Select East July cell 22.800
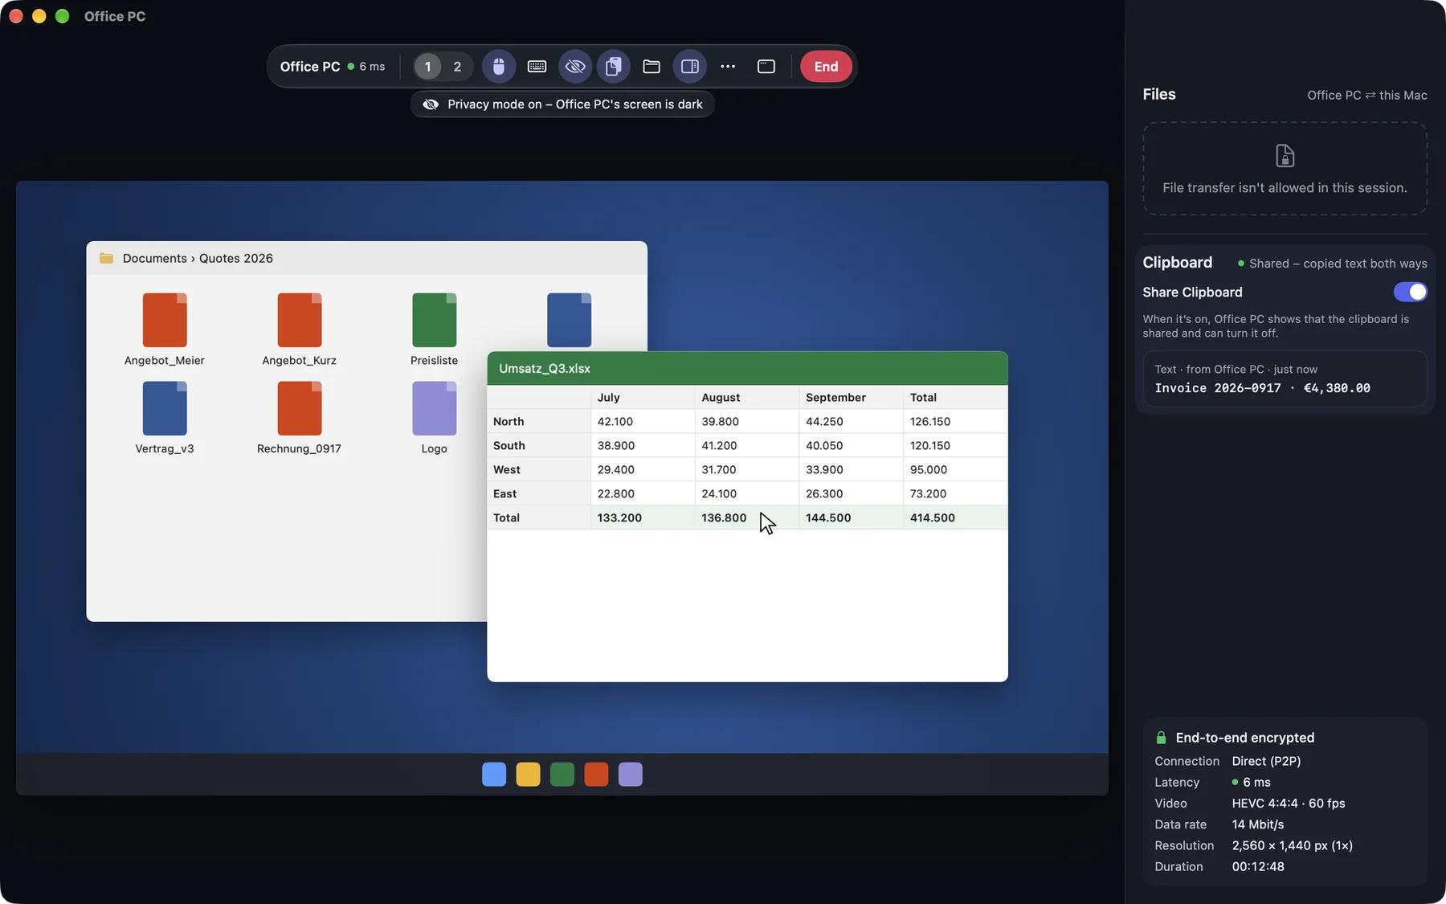1446x904 pixels. (643, 493)
